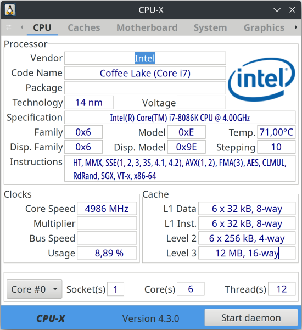
Task: Click the Specification label
Action: point(35,118)
